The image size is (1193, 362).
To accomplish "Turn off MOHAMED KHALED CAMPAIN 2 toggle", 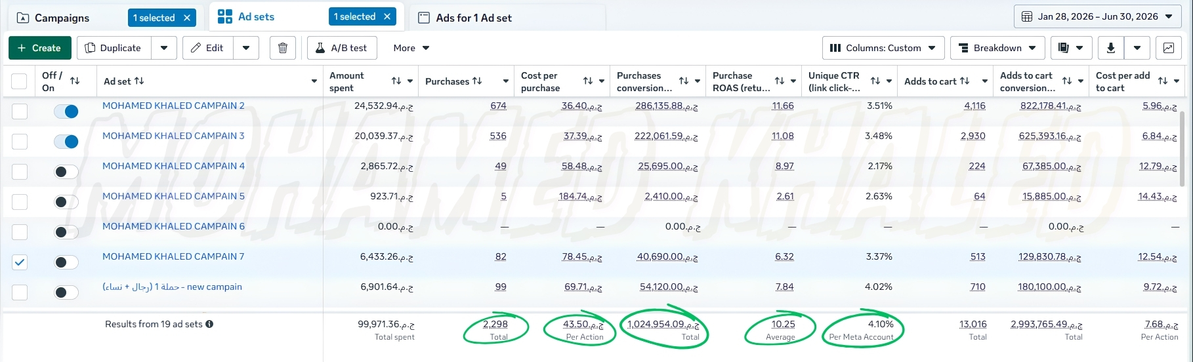I will click(66, 111).
